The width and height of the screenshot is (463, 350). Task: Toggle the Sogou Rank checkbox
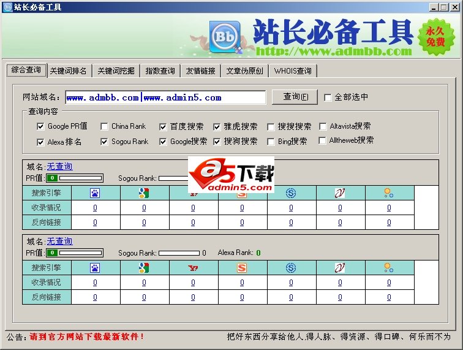(x=104, y=142)
